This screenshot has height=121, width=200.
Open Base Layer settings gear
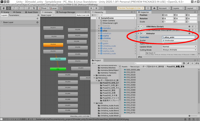click(x=37, y=22)
